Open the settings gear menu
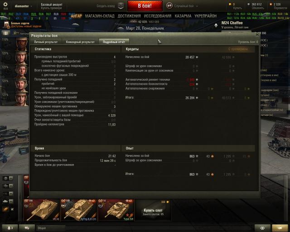The height and width of the screenshot is (232, 290). [5, 5]
